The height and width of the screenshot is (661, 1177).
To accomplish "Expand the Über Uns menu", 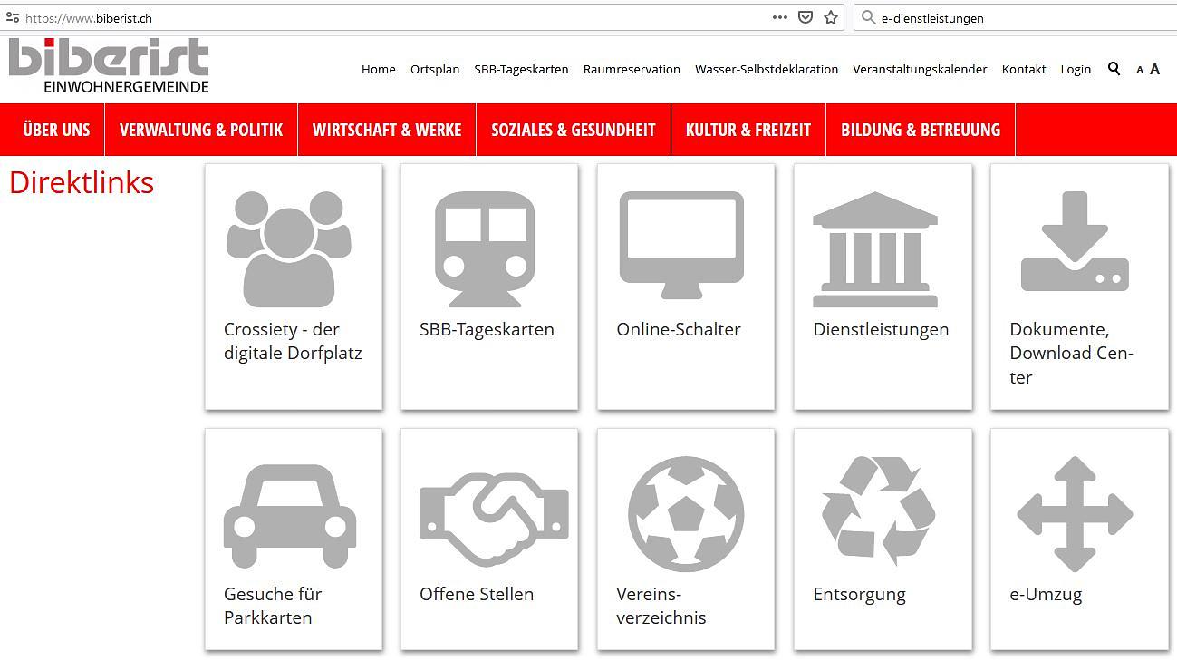I will (x=56, y=130).
